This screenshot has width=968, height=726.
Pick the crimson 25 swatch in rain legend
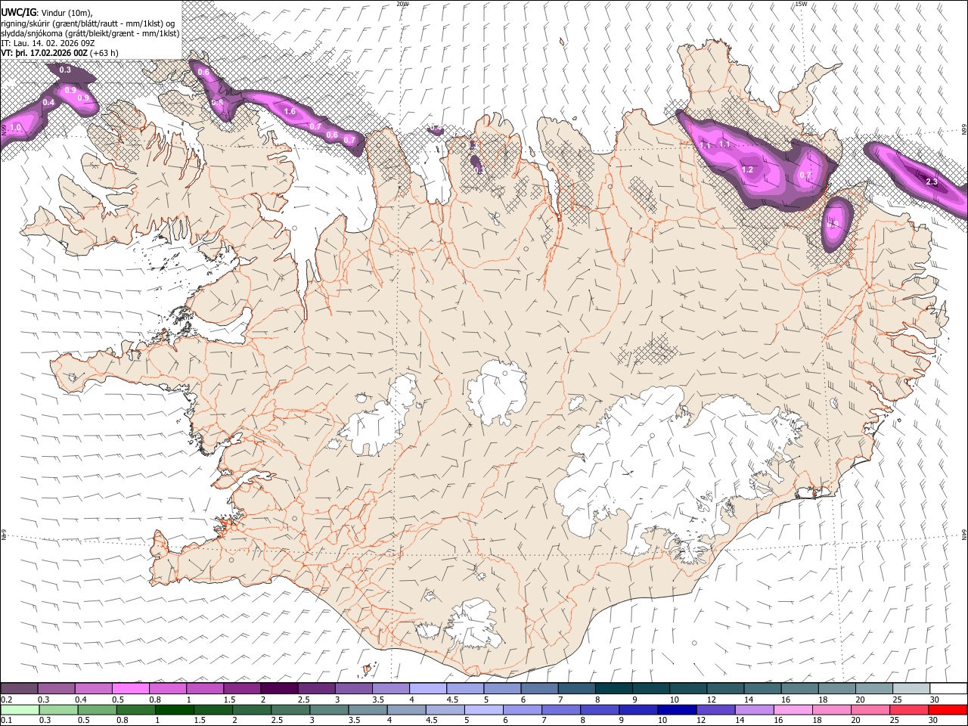(909, 709)
